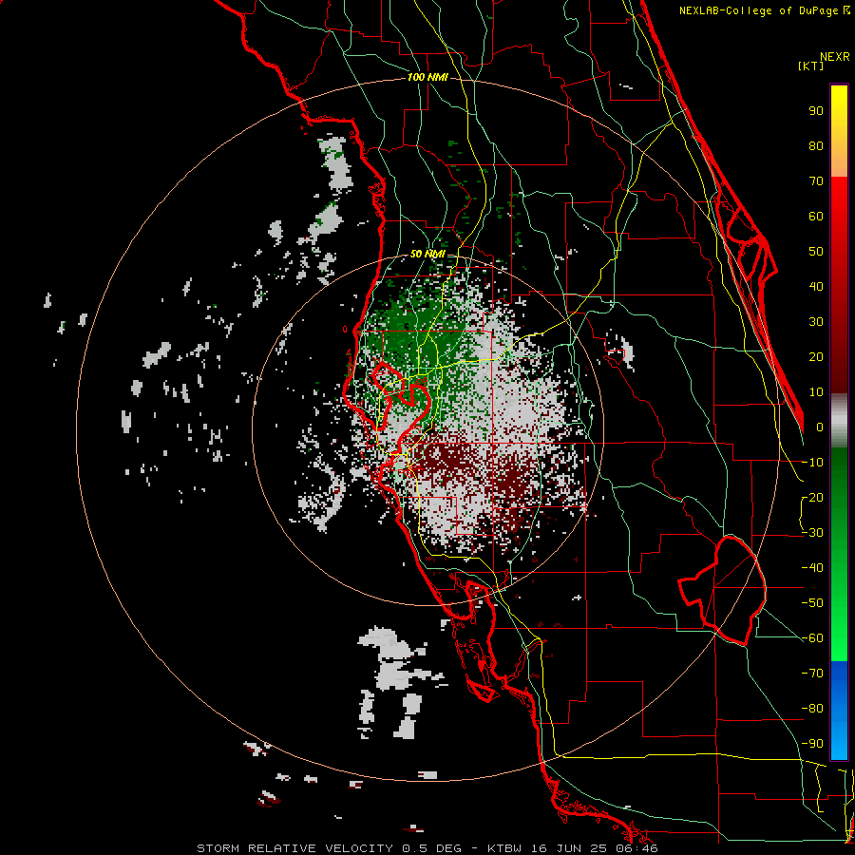Click the positive 20 scale value

(x=816, y=356)
